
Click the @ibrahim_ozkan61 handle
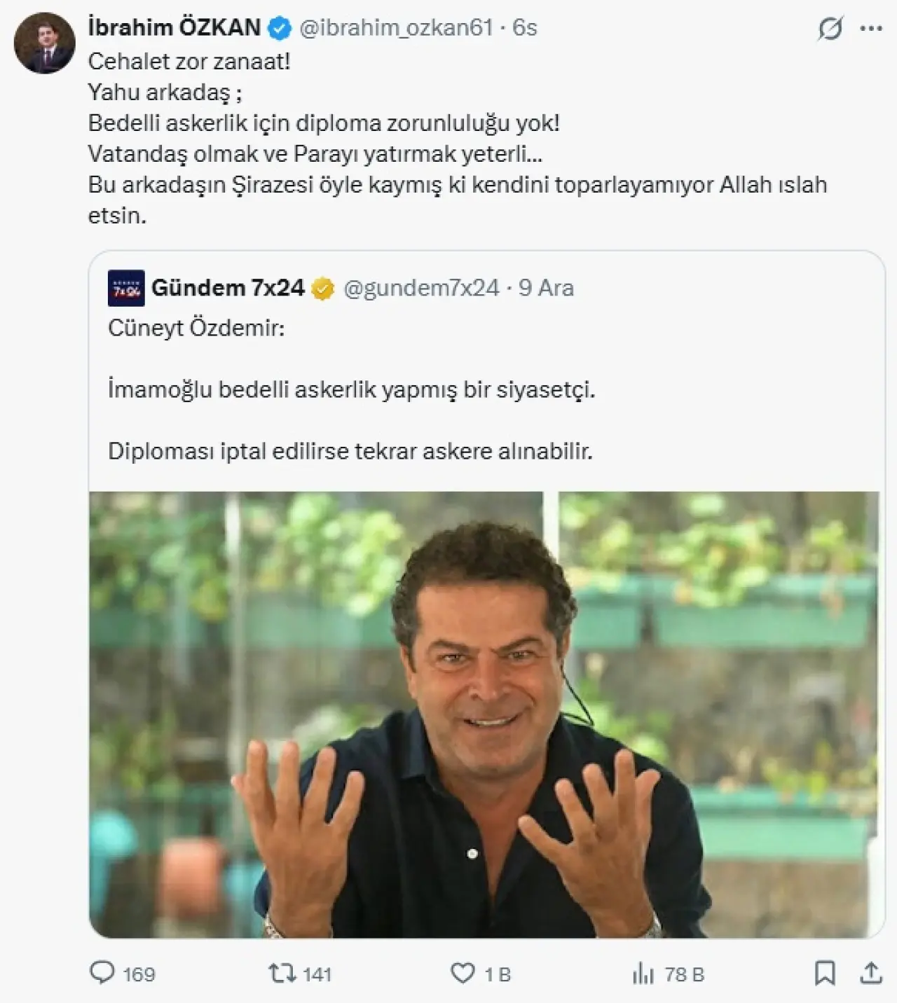(x=396, y=27)
